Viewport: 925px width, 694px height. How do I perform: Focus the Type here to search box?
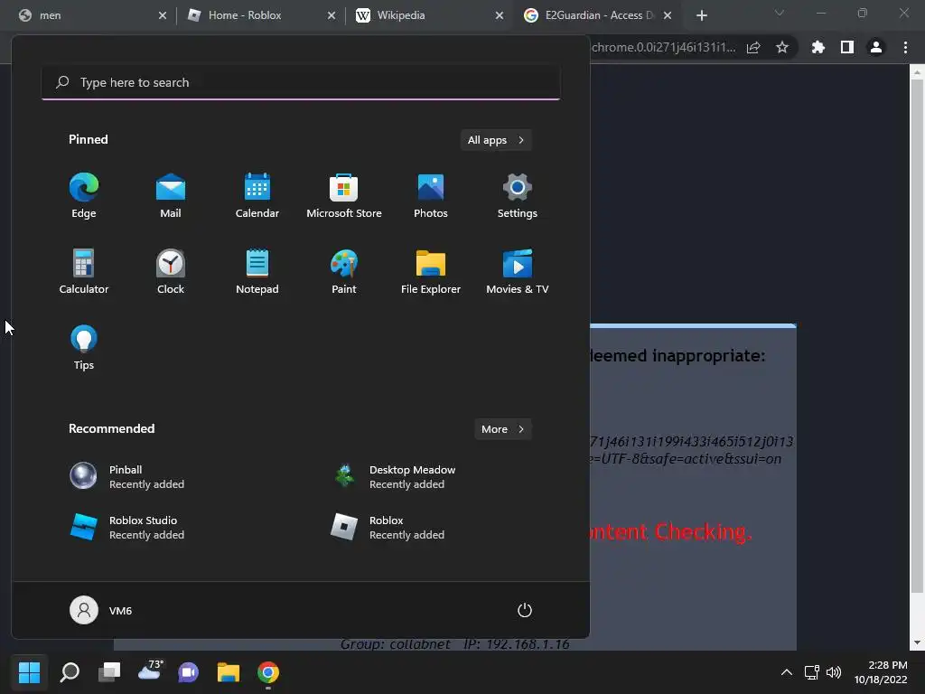(x=301, y=82)
